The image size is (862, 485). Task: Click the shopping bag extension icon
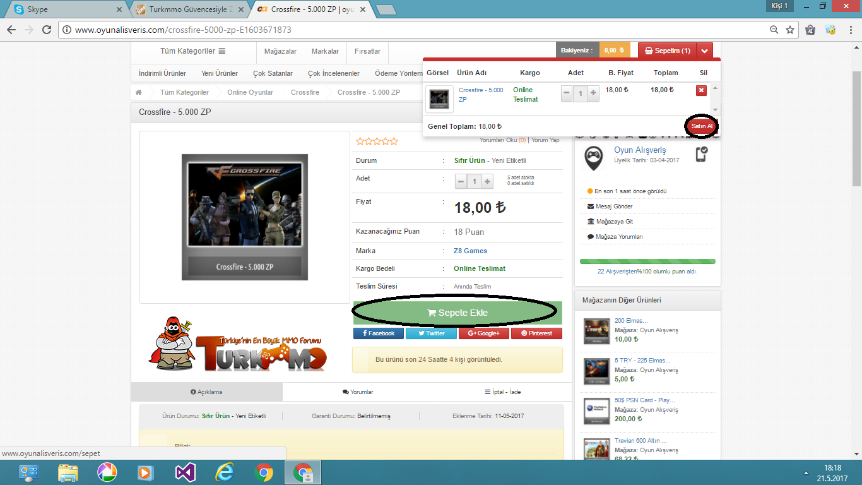811,30
